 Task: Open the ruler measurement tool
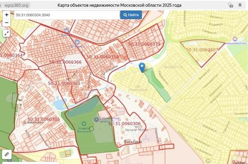[x=7, y=154]
